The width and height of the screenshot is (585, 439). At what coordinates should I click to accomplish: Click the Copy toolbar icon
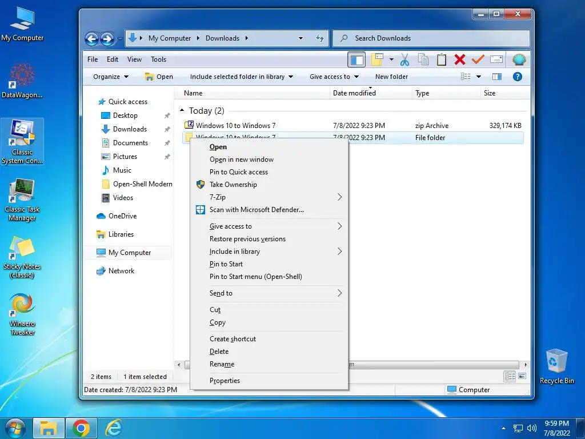click(423, 59)
